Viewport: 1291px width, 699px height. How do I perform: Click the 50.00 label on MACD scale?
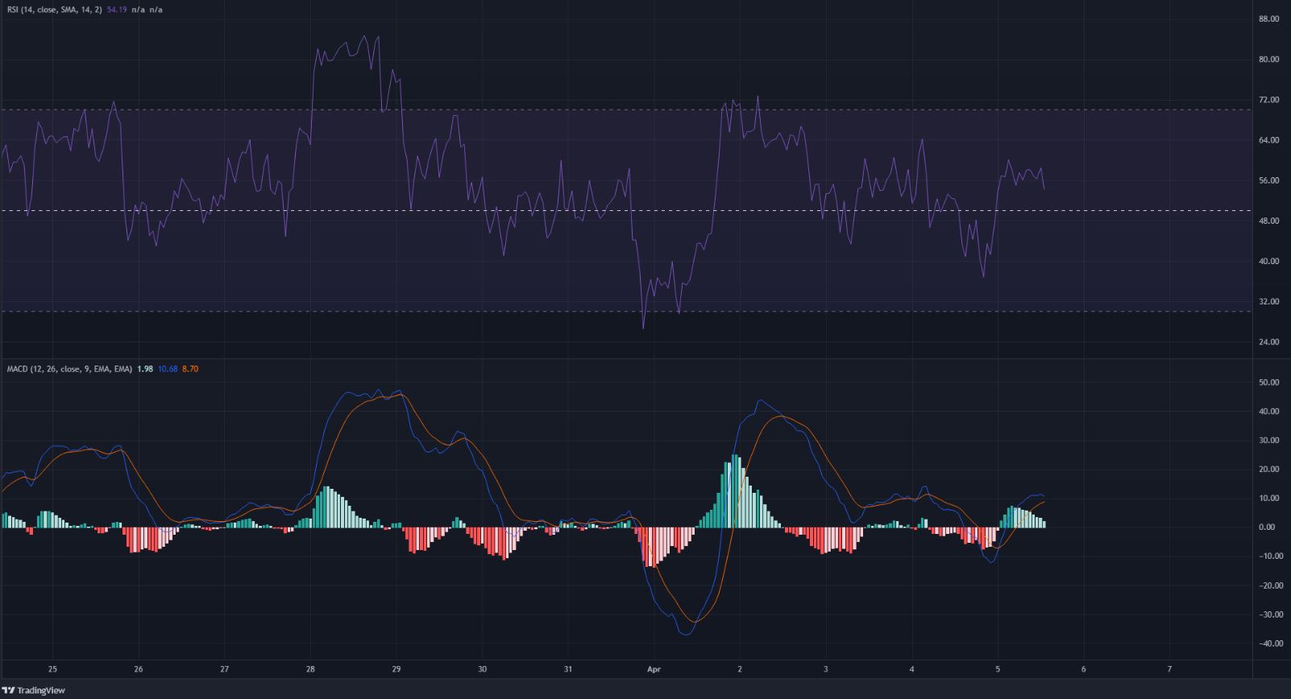pyautogui.click(x=1268, y=383)
